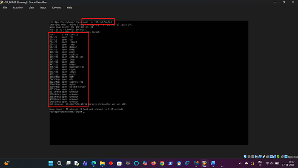Open VirtualBox Manager from the taskbar

196,163
